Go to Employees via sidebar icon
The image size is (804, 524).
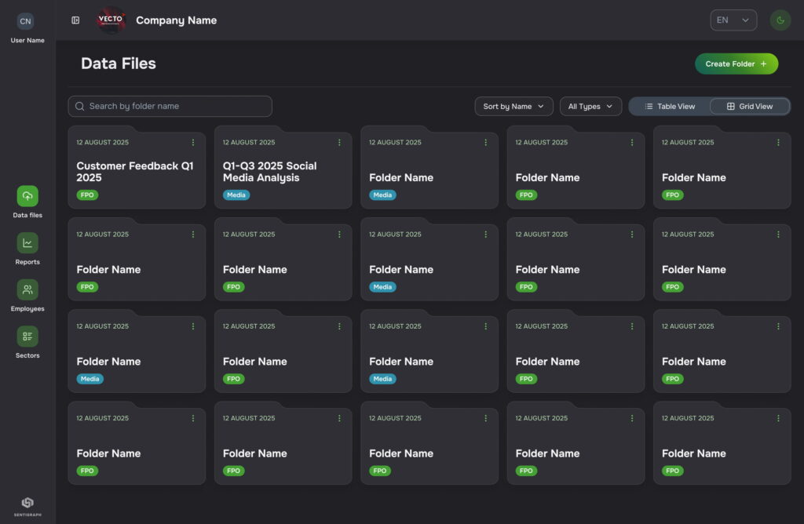27,290
